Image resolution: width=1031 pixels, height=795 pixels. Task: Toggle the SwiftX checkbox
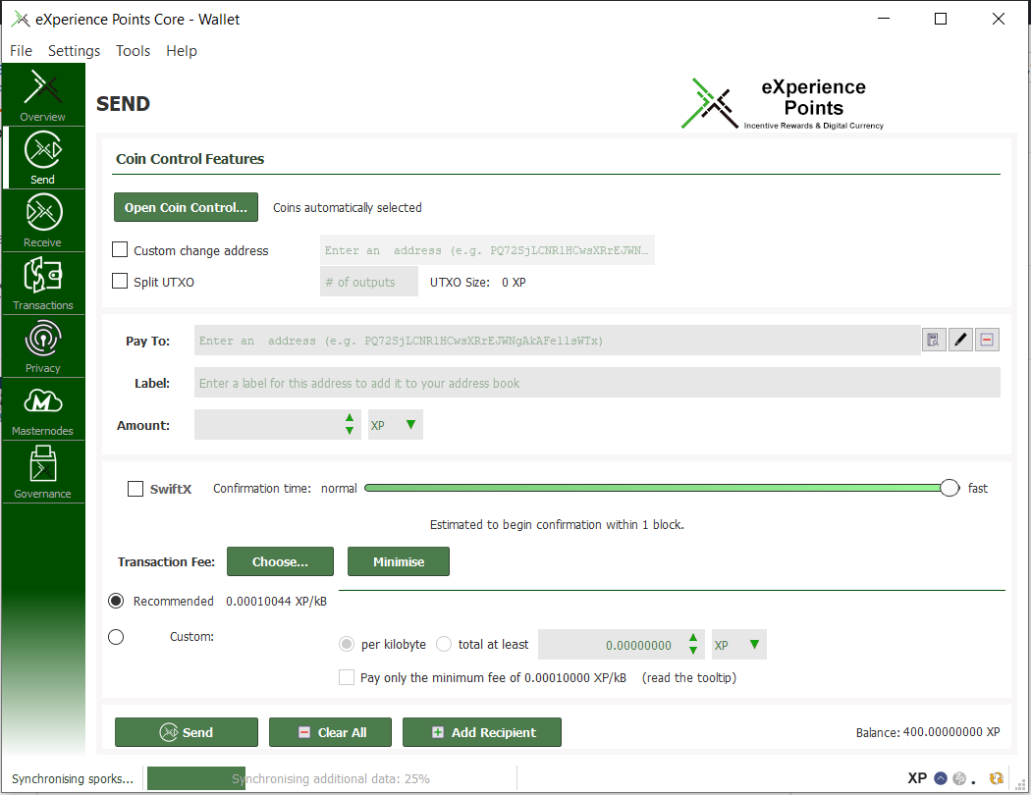point(136,489)
